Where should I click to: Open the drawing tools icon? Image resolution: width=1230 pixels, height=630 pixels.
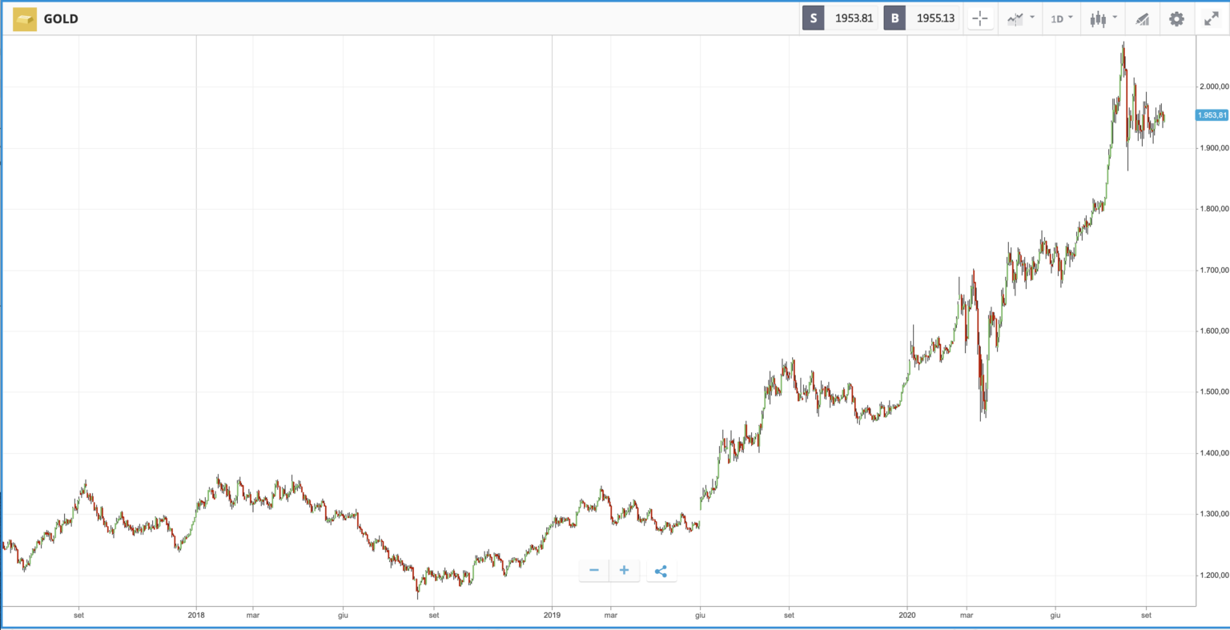coord(1143,18)
